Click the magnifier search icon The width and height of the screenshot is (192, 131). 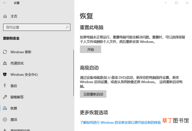(67, 27)
